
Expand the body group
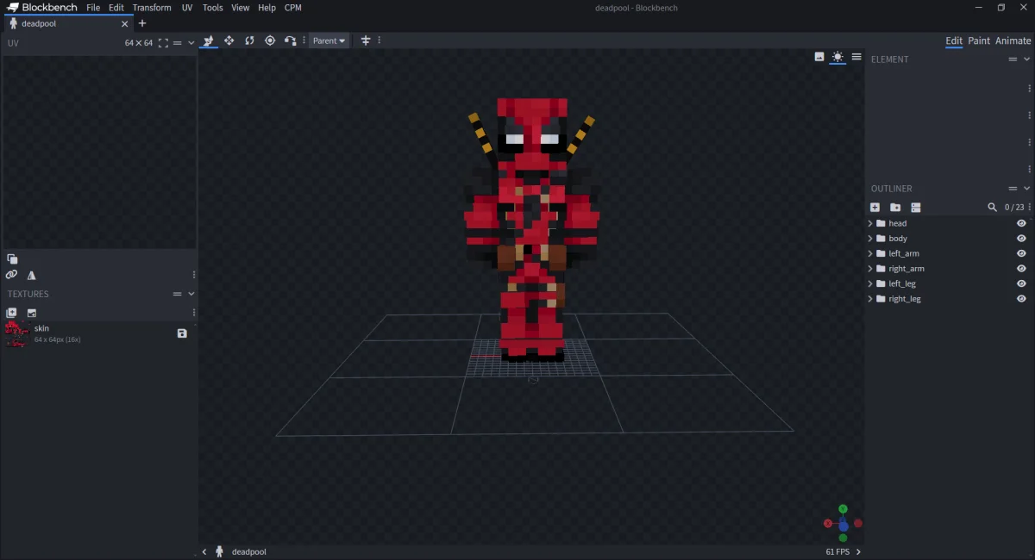tap(869, 239)
